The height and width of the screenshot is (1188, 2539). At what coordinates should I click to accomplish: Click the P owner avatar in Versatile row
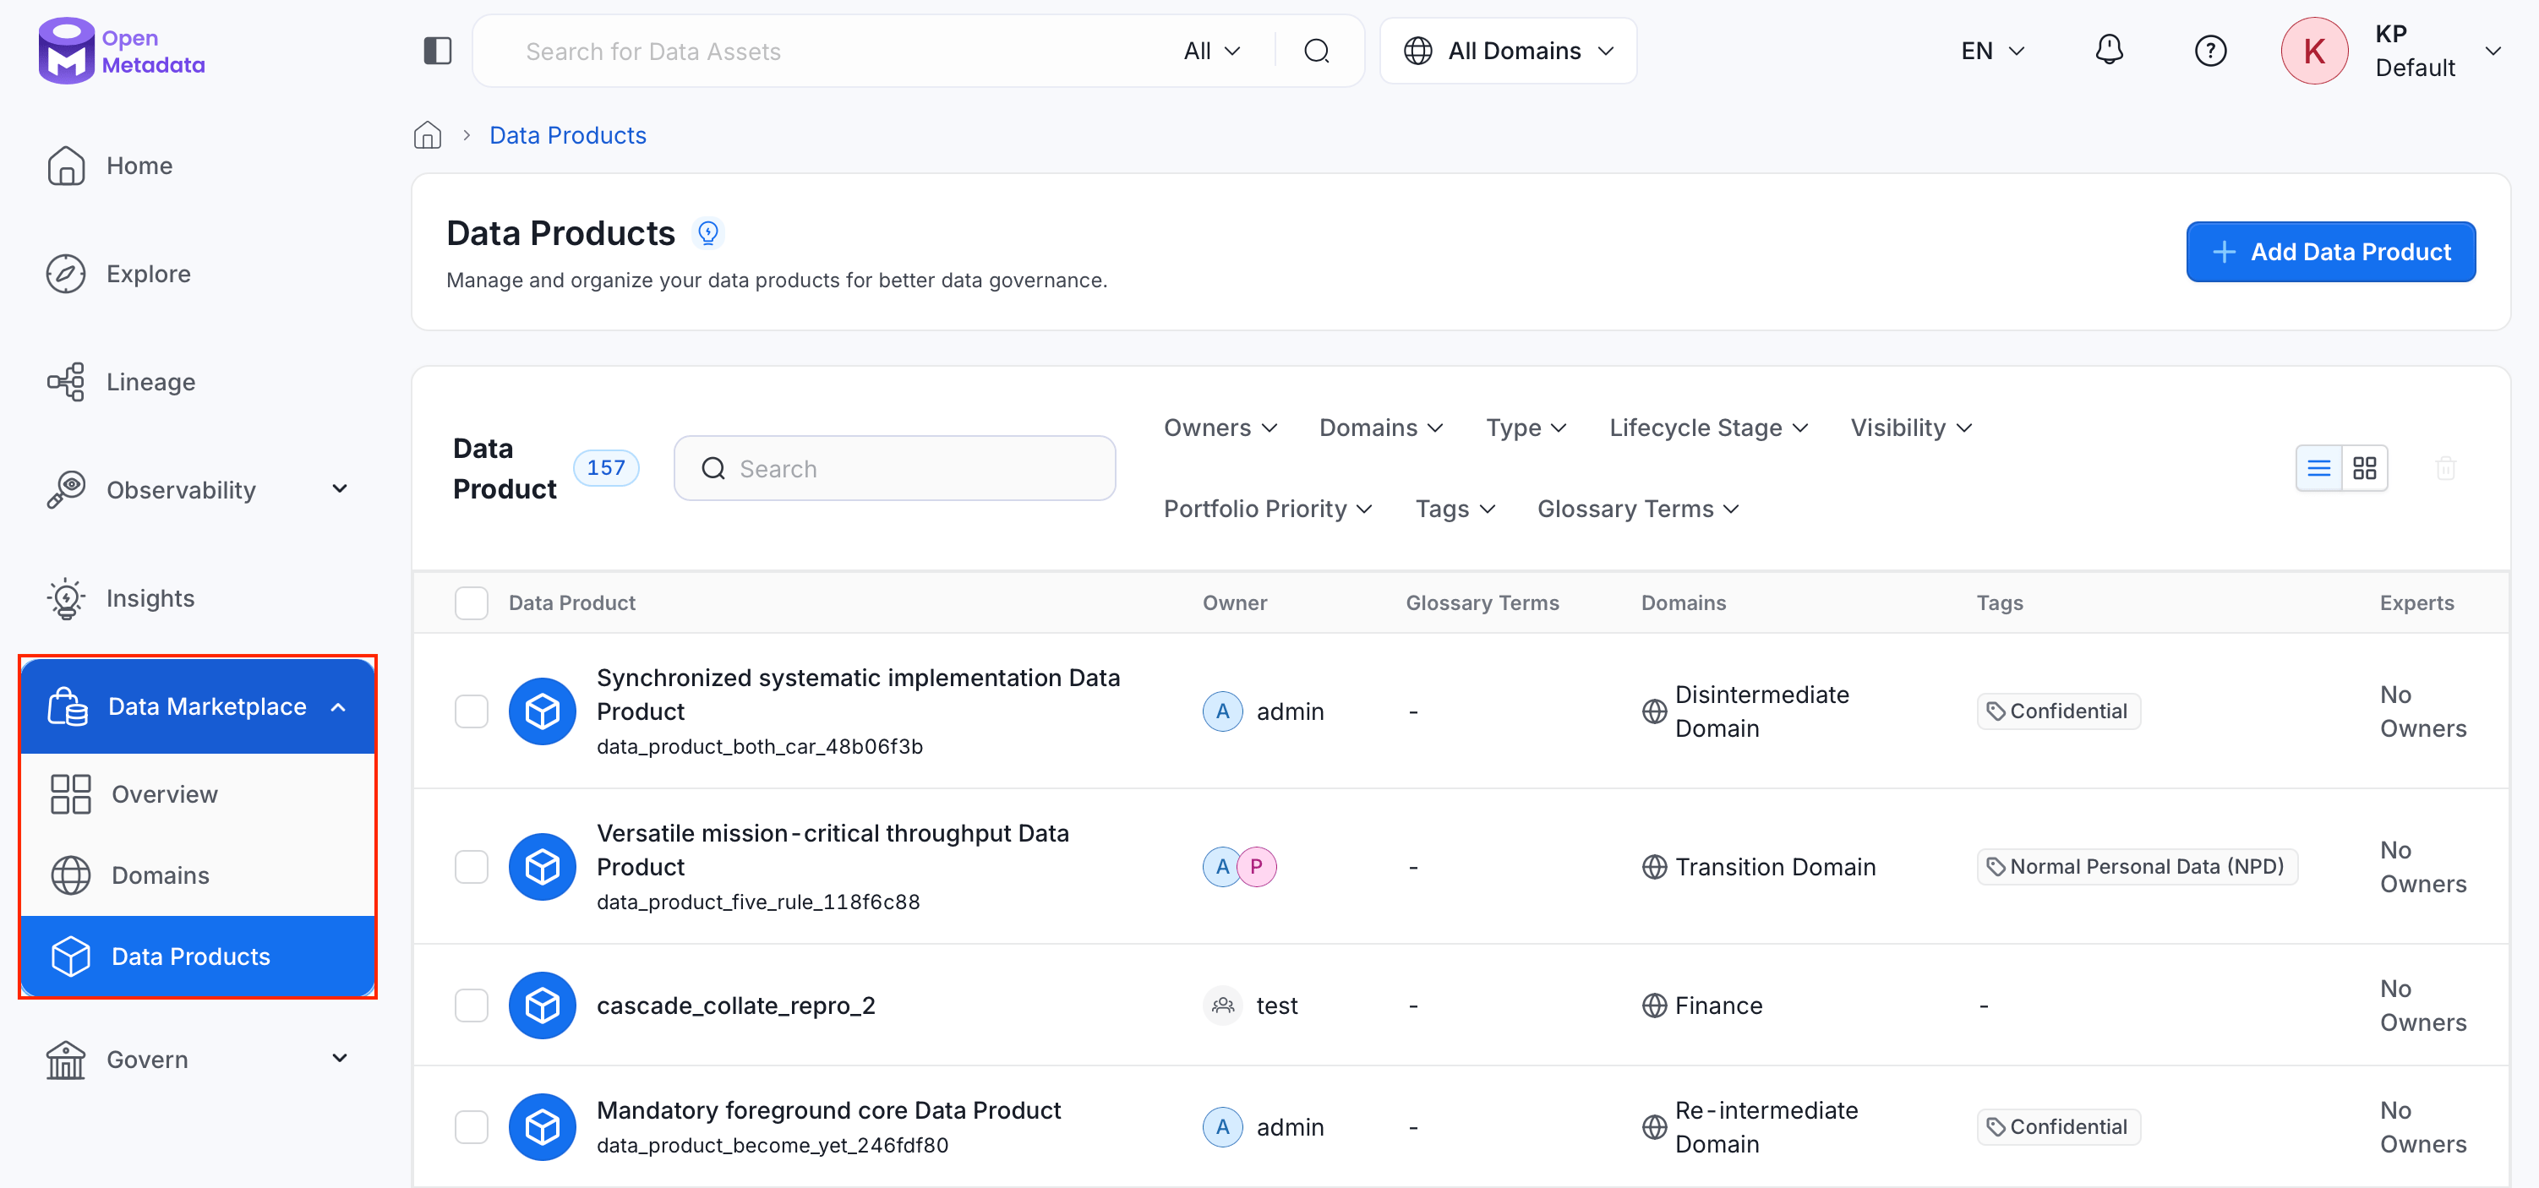coord(1257,867)
